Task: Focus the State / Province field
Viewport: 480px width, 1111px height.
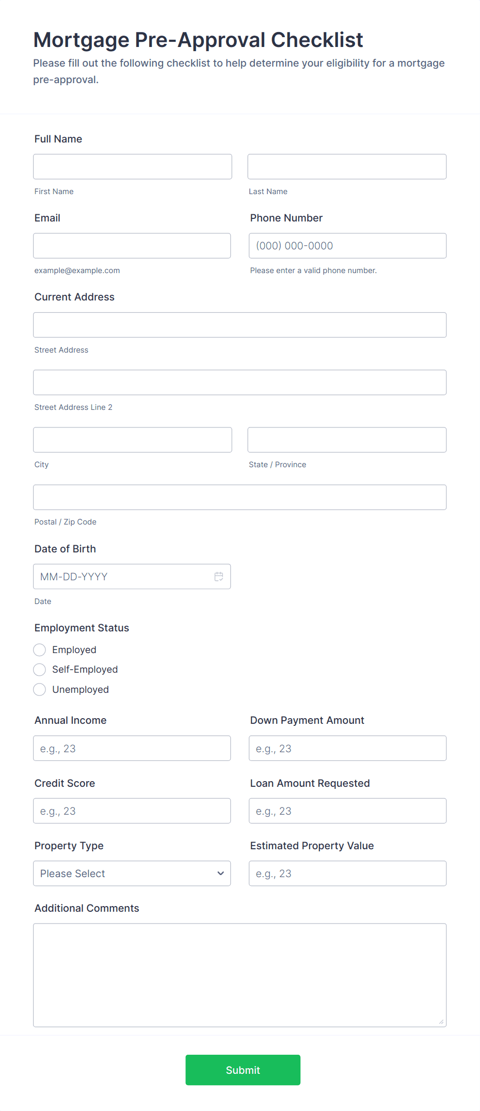Action: pyautogui.click(x=347, y=439)
